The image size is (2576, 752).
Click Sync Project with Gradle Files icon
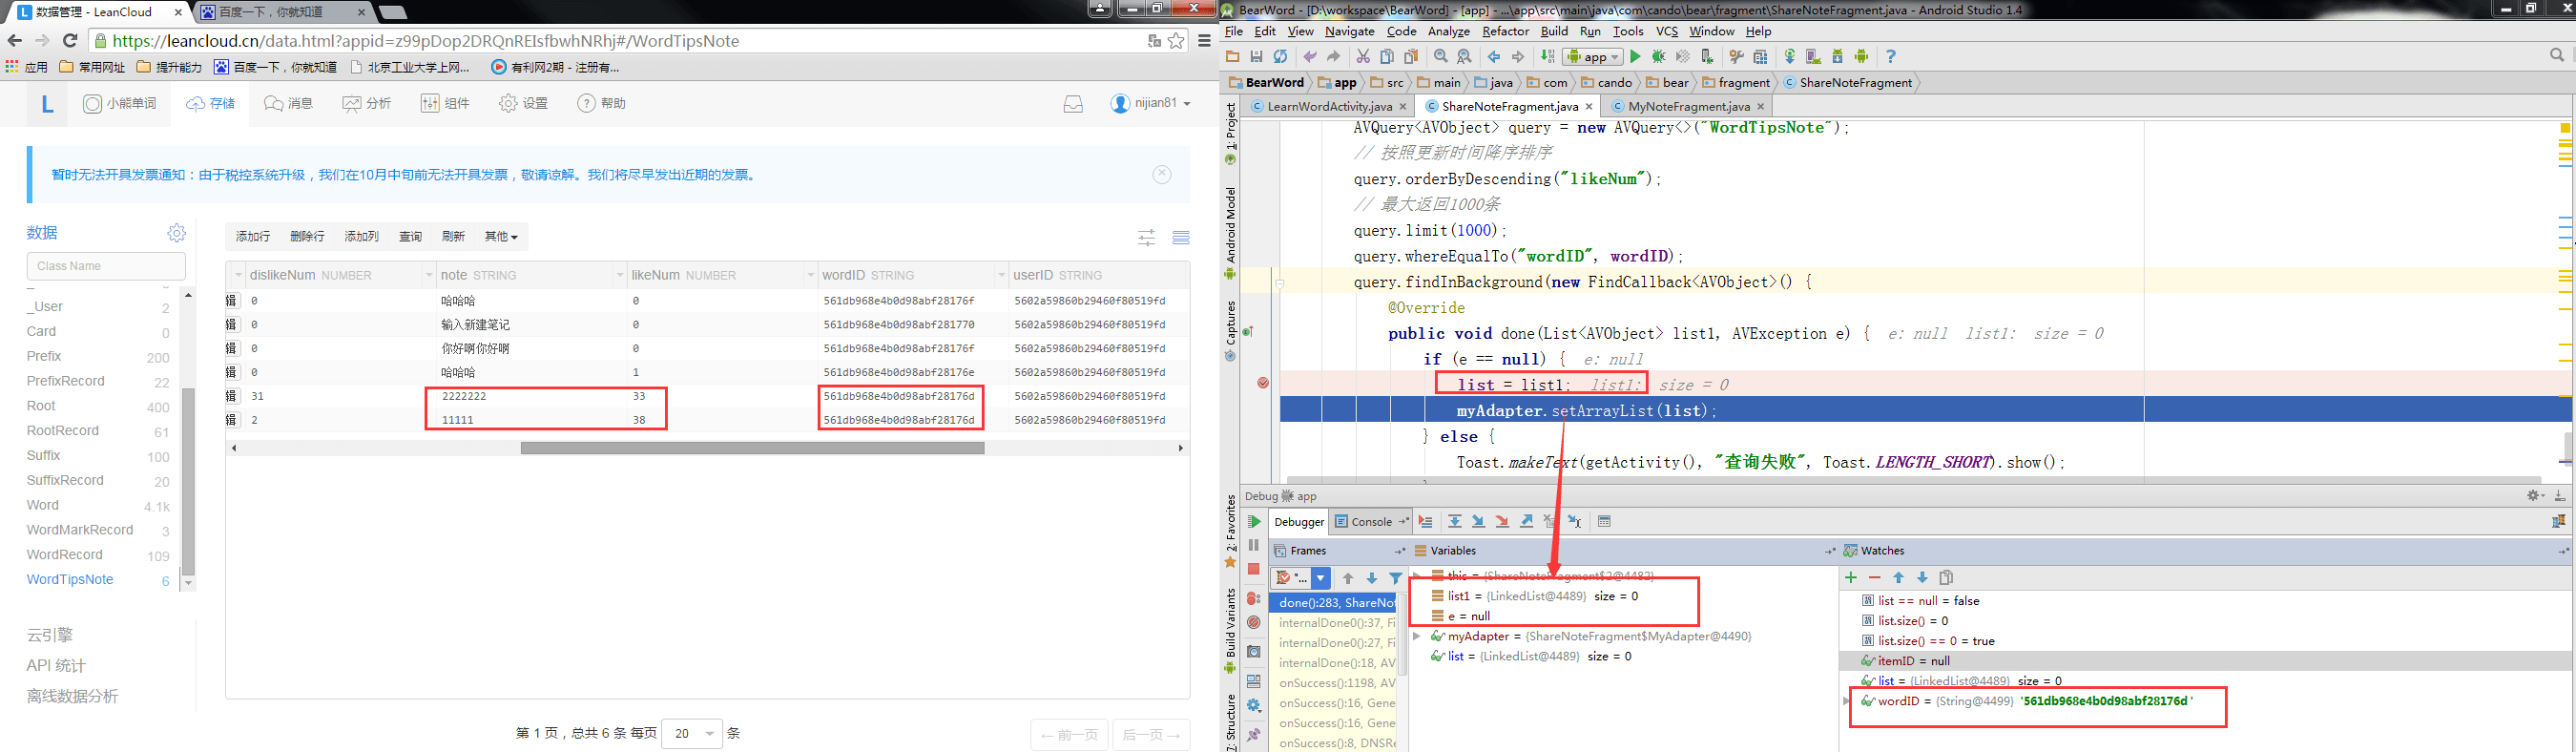click(1790, 57)
